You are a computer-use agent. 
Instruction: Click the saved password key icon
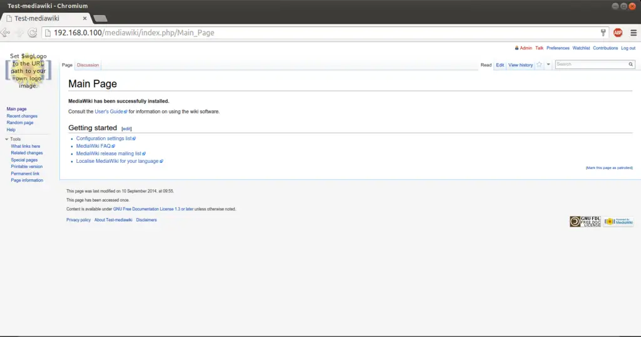point(603,33)
